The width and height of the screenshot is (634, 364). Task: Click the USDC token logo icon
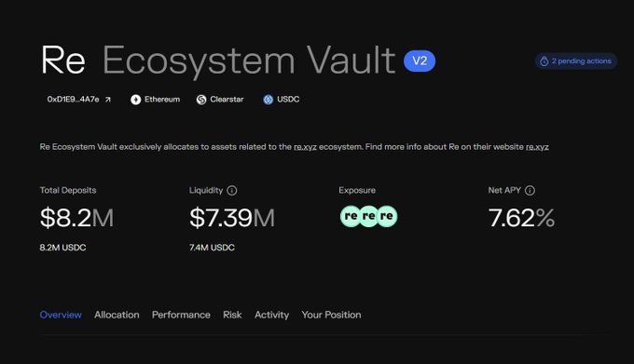[269, 100]
